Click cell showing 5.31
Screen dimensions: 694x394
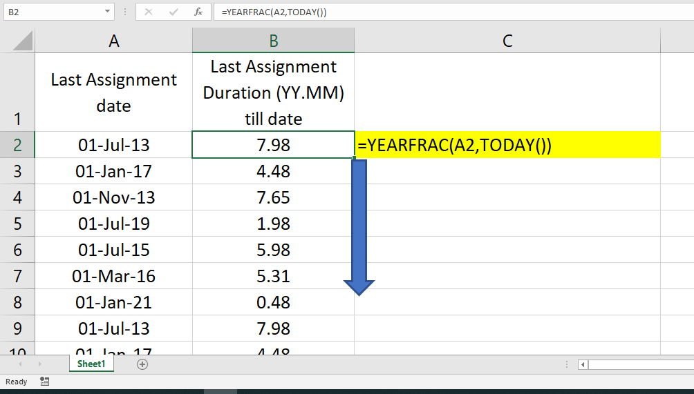tap(274, 276)
